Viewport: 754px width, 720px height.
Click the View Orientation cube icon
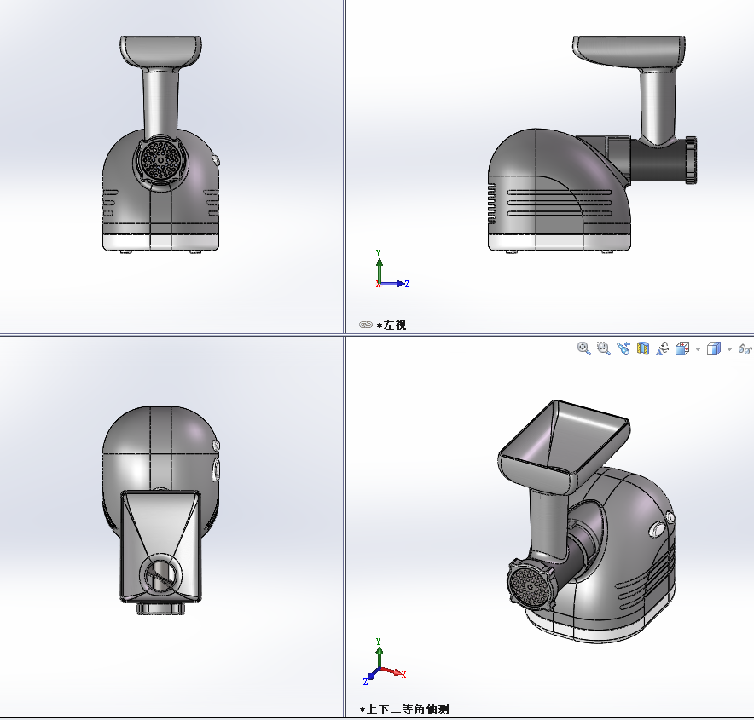point(682,348)
